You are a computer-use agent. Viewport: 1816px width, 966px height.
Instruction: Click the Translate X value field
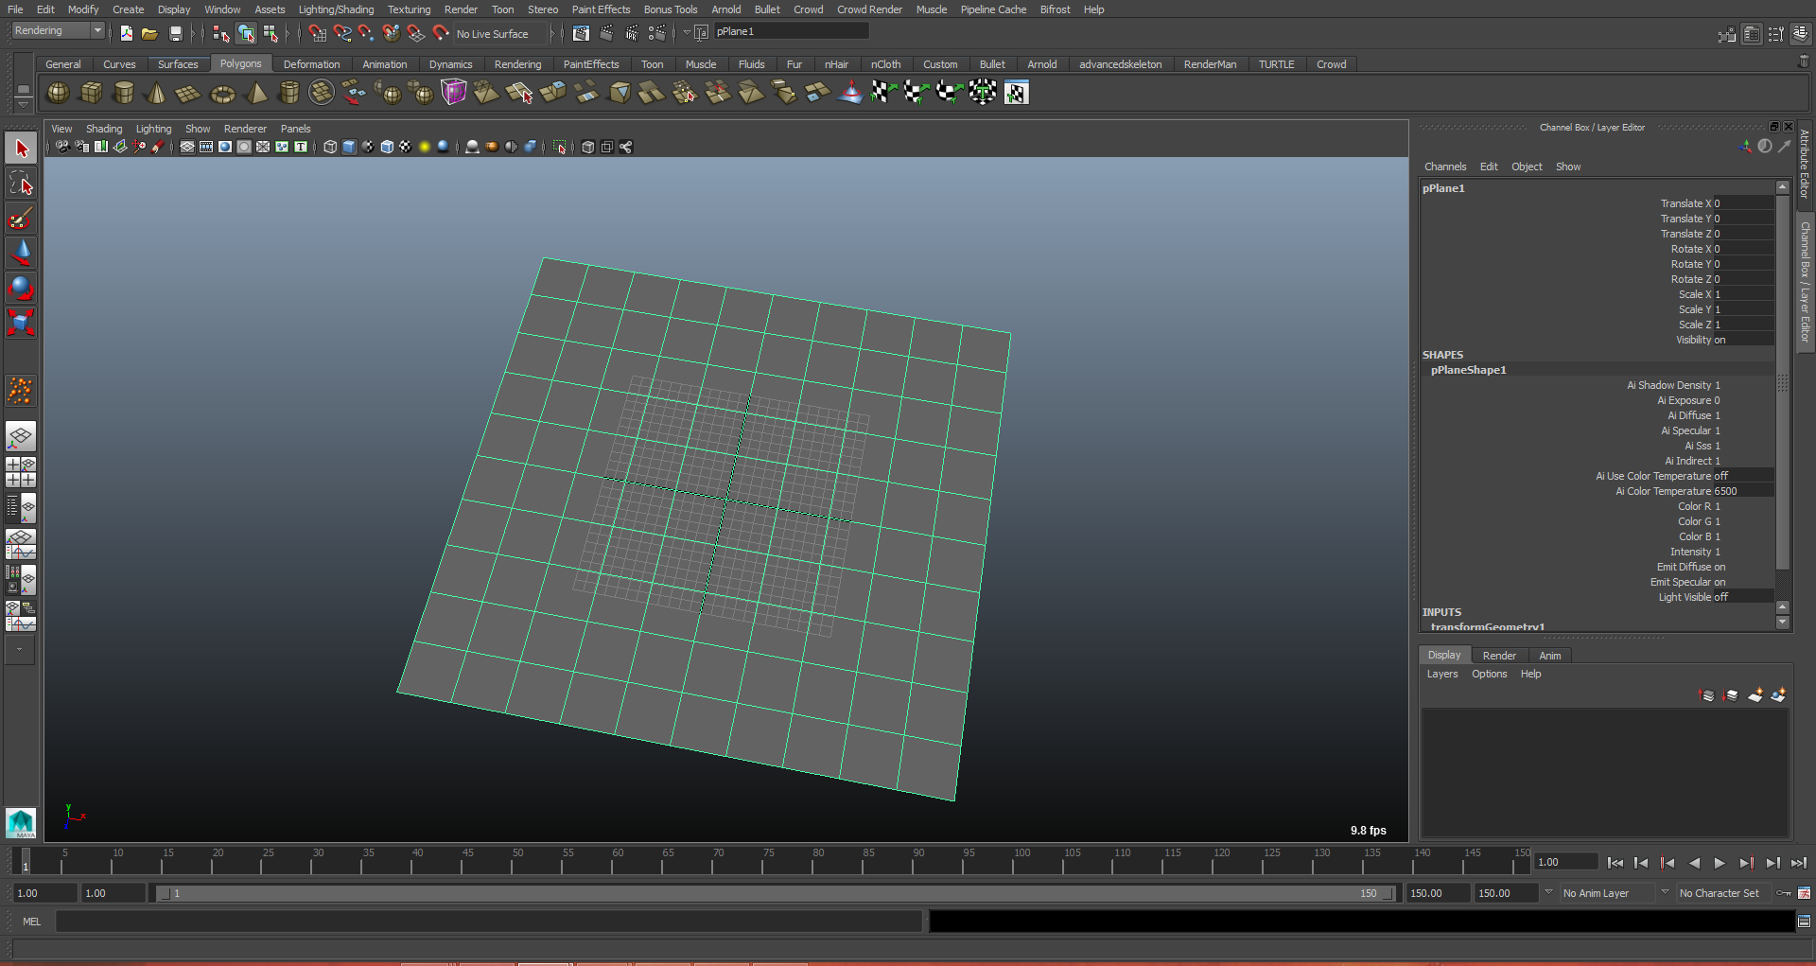(1742, 203)
